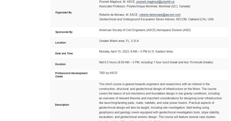Select the 'Organized By' row label
Viewport: 231px width, 121px height.
coord(63,12)
